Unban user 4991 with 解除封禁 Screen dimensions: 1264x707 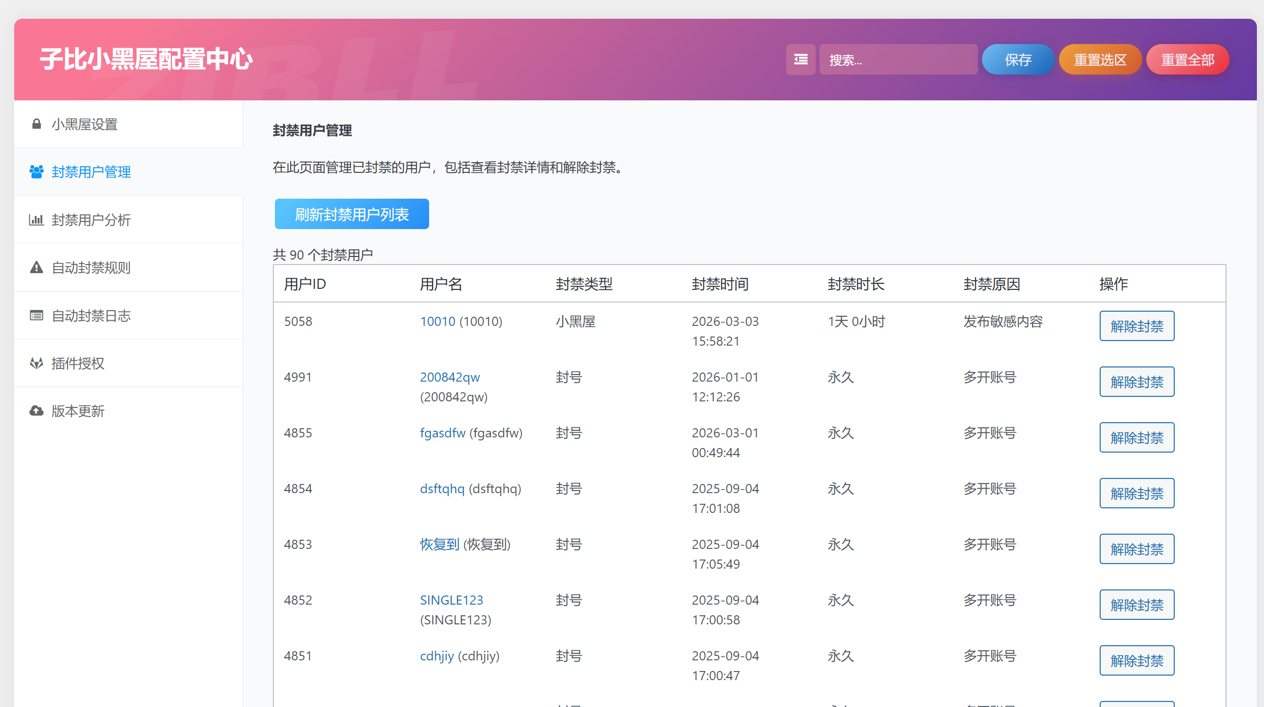(x=1137, y=382)
